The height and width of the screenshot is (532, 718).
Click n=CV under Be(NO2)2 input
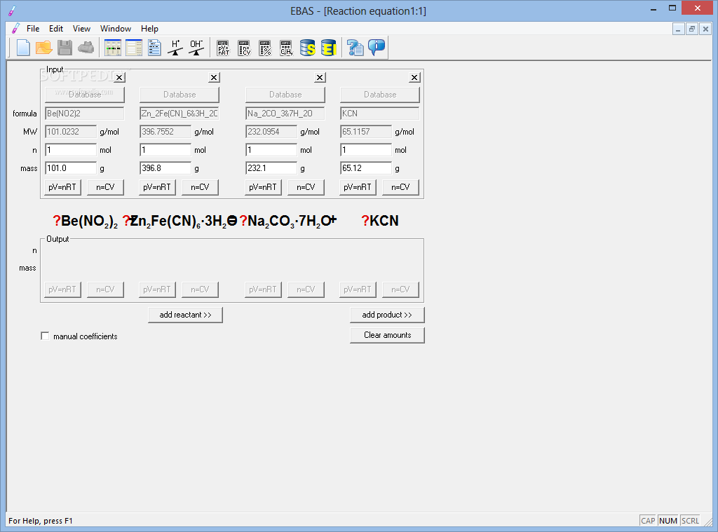tap(105, 187)
